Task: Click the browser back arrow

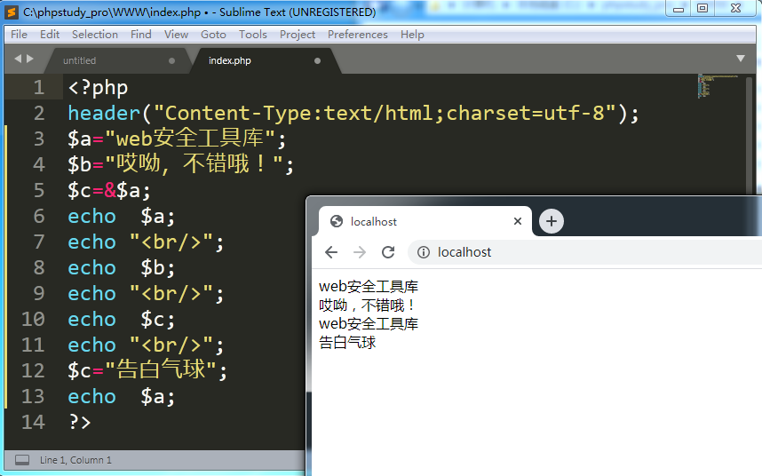Action: point(331,252)
